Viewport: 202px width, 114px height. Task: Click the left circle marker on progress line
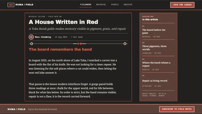click(32, 44)
